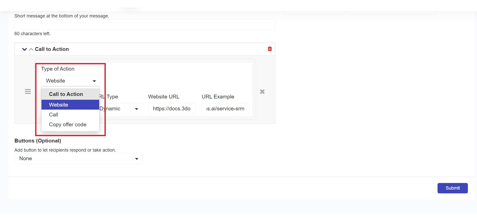Open the Buttons dropdown set to None
This screenshot has width=477, height=224.
coord(78,158)
